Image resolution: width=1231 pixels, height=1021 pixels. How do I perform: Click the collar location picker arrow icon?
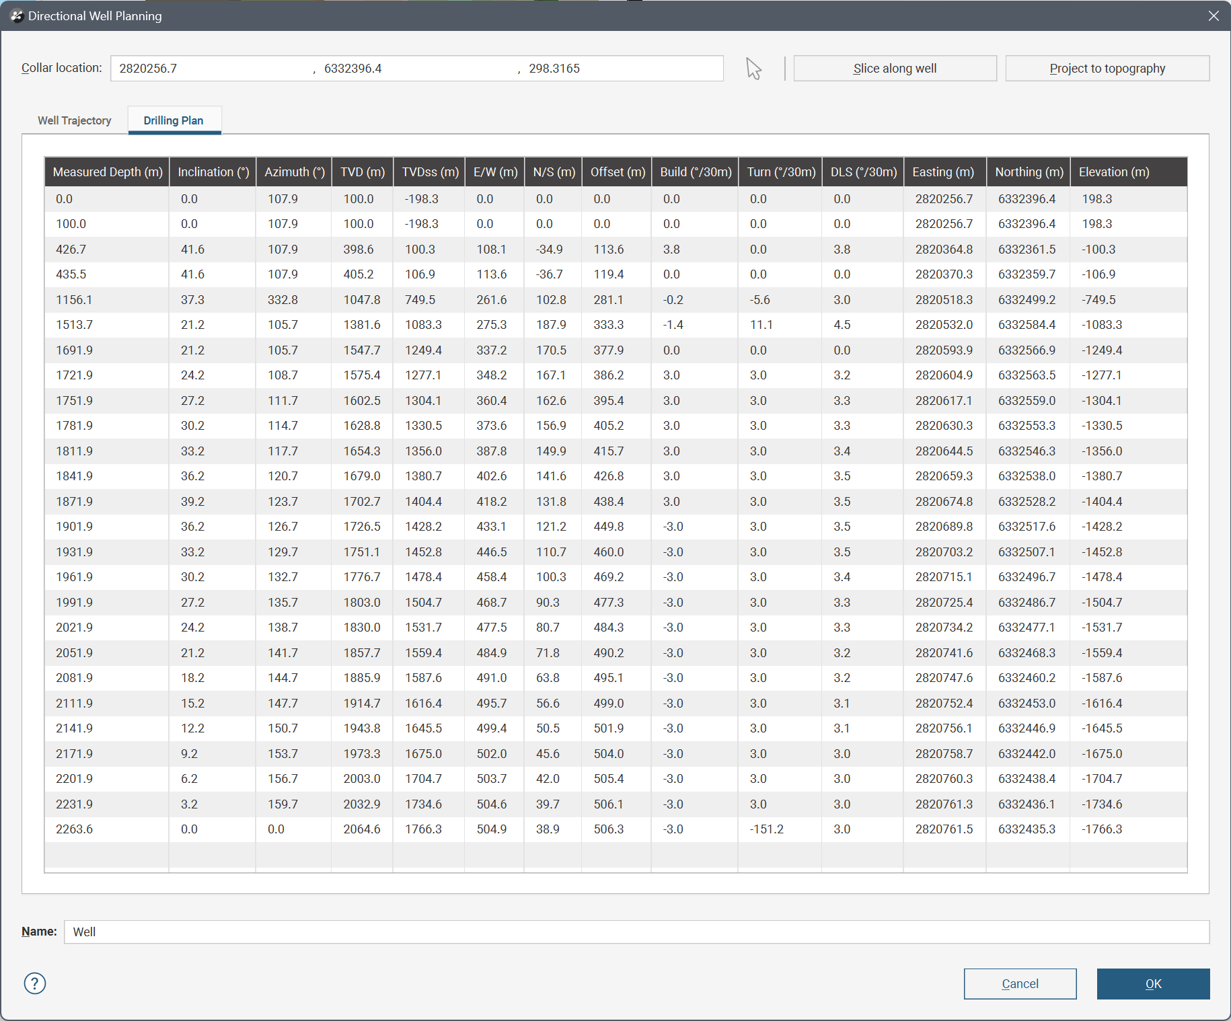coord(753,69)
